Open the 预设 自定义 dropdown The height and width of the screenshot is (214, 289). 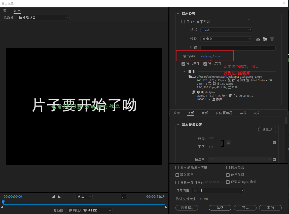226,39
